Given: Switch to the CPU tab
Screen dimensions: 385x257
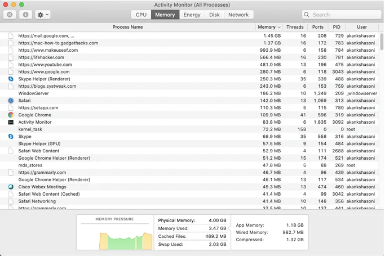Looking at the screenshot, I should [141, 15].
